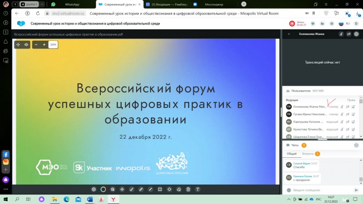Viewport: 363px width, 204px height.
Task: Zoom in the slide with plus button
Action: tap(44, 44)
